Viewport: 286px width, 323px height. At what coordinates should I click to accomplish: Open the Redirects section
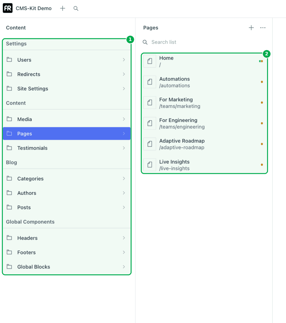pyautogui.click(x=67, y=74)
